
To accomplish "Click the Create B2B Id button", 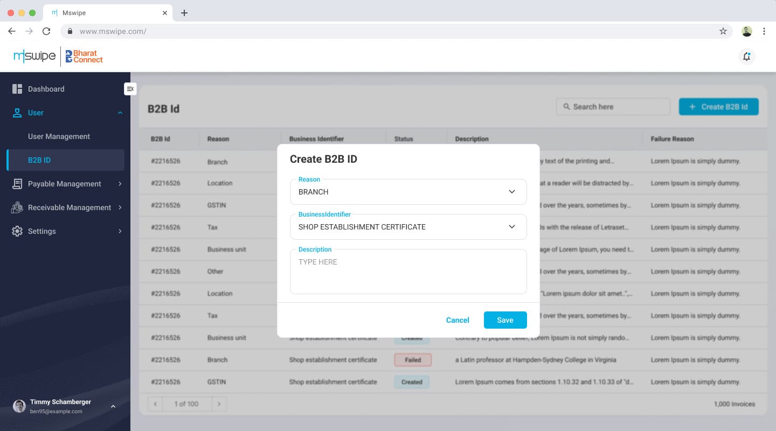I will [718, 107].
